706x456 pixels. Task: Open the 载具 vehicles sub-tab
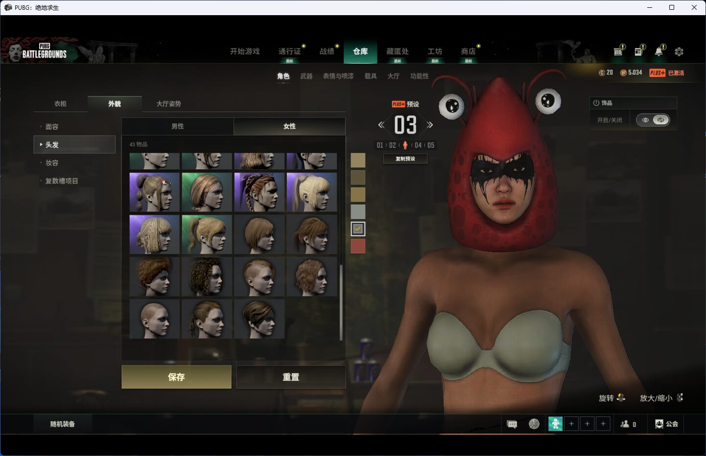point(371,76)
